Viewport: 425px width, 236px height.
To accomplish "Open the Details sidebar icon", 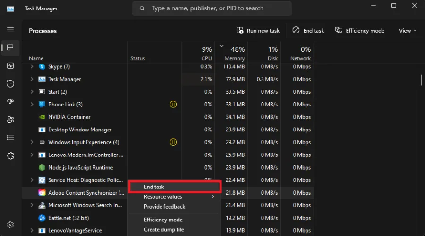I will [10, 138].
